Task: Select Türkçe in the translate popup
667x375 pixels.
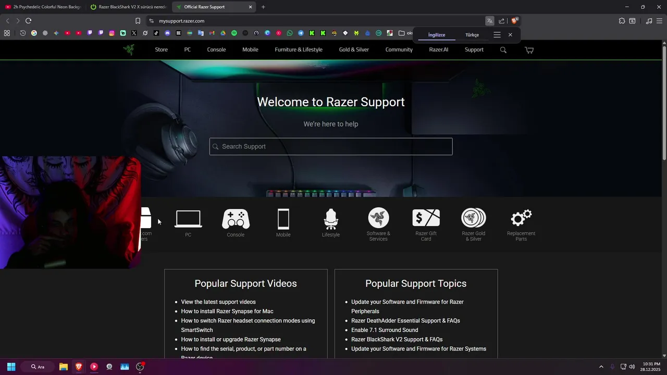Action: point(472,35)
